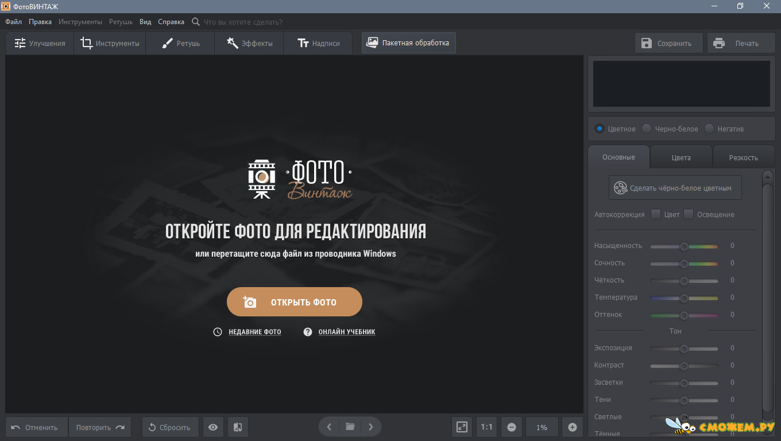Screen dimensions: 781x441
Task: Click the right panel vertical scrollbar
Action: coord(768,297)
